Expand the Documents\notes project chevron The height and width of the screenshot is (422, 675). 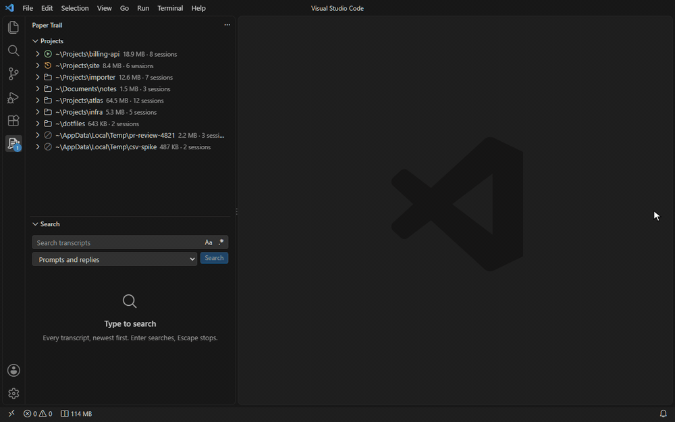(x=37, y=88)
